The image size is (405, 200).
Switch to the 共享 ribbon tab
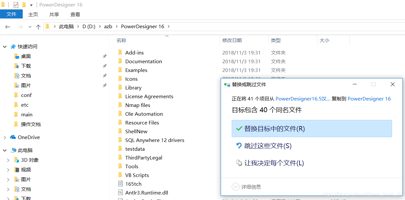[54, 14]
